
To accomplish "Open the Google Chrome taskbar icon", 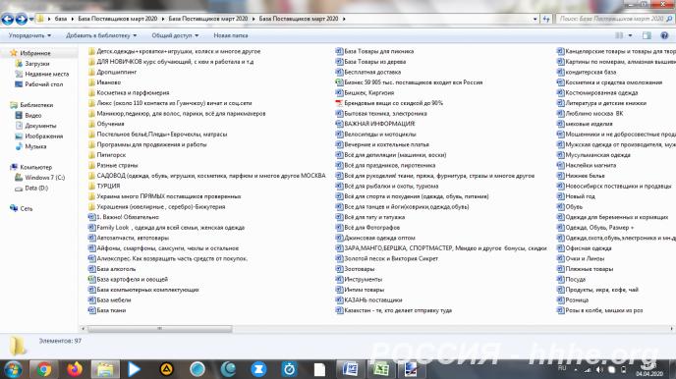I will point(43,369).
